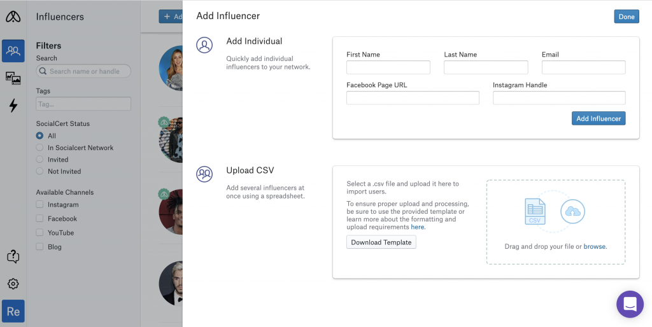The height and width of the screenshot is (327, 652).
Task: Click the Done button
Action: pos(627,17)
